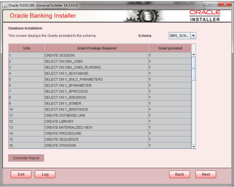Select the SELECT ON DBA_JOBS row
Screen dimensions: 234x187
coord(100,61)
